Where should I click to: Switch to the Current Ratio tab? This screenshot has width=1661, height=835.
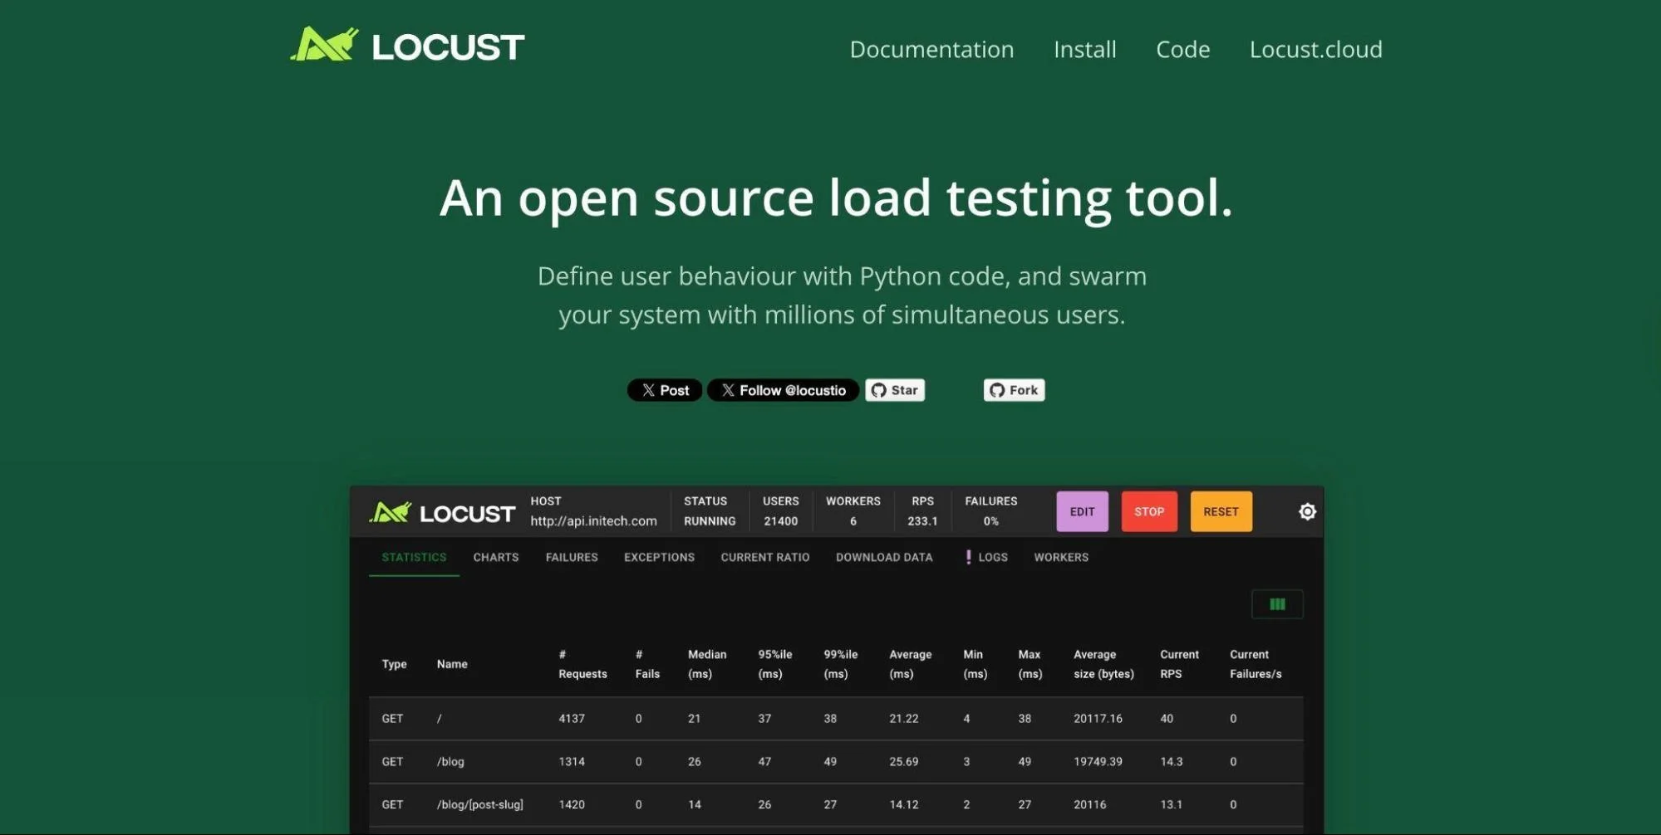764,557
